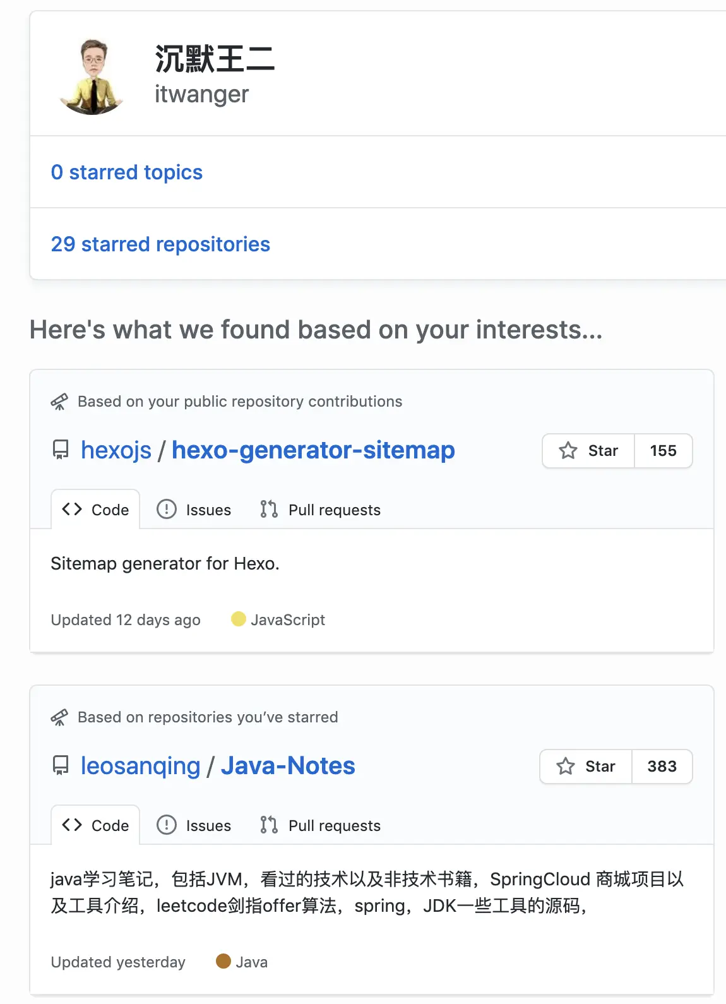Open the Issues tab for hexo-generator-sitemap
726x1004 pixels.
pyautogui.click(x=194, y=510)
